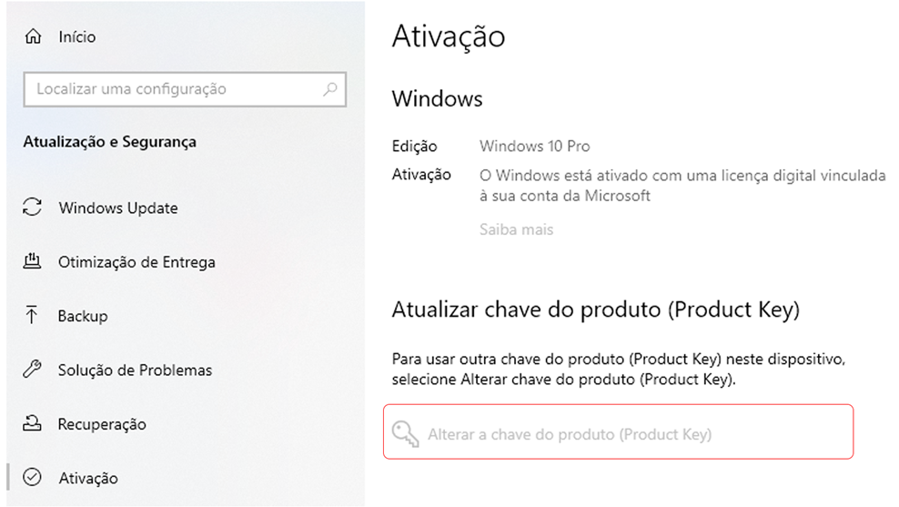Click the Atualização e Segurança heading
The image size is (899, 507).
pyautogui.click(x=109, y=142)
